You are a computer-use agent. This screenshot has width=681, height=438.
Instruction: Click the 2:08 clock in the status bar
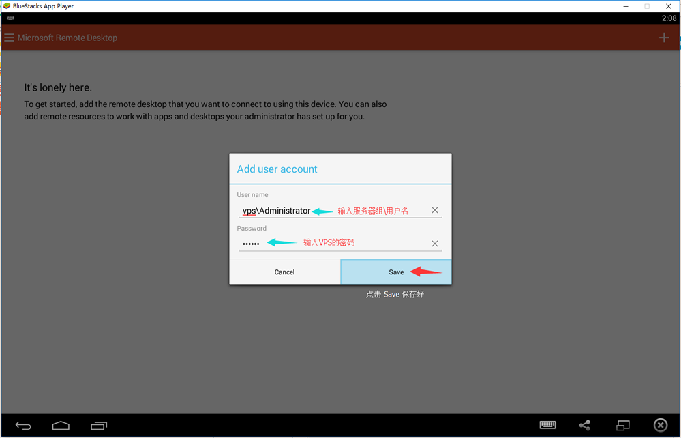[x=669, y=18]
